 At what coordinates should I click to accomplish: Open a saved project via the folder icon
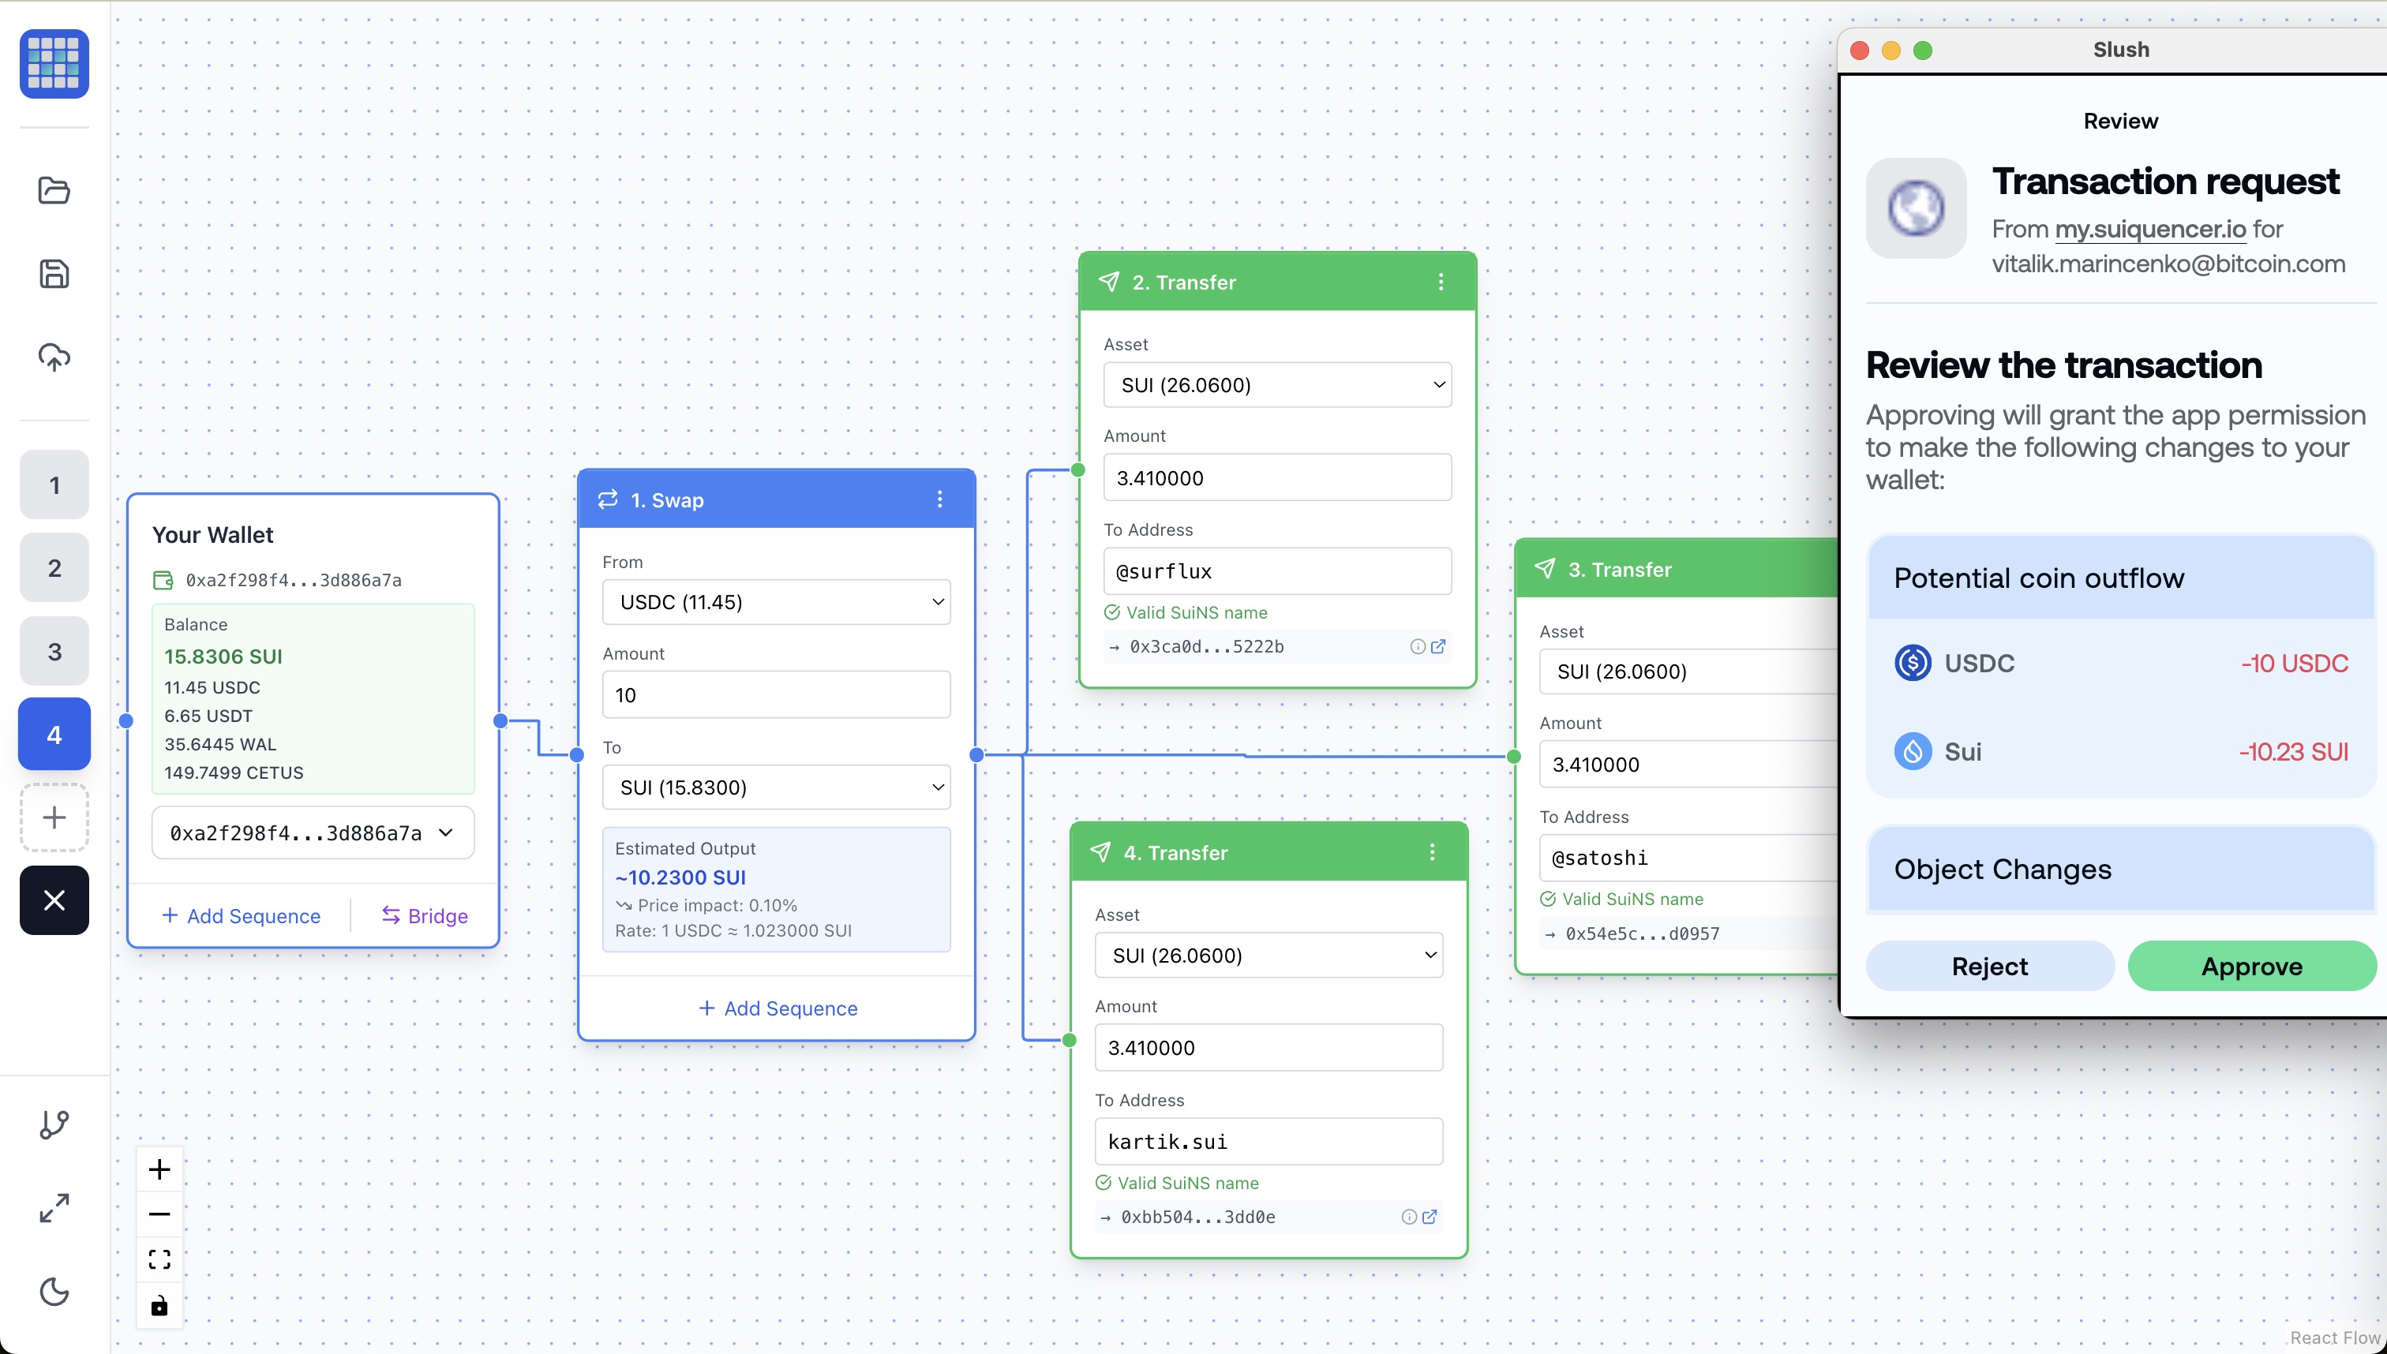53,191
